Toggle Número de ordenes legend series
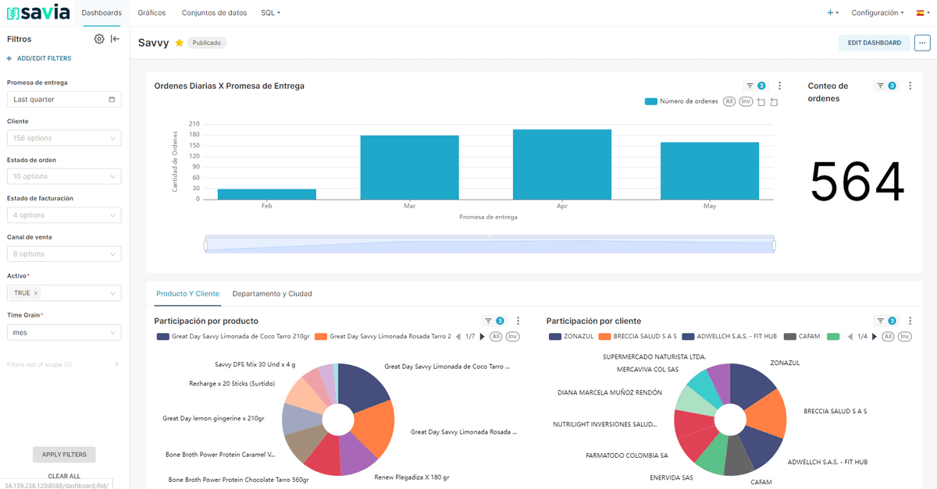Screen dimensions: 937x489 (x=681, y=101)
